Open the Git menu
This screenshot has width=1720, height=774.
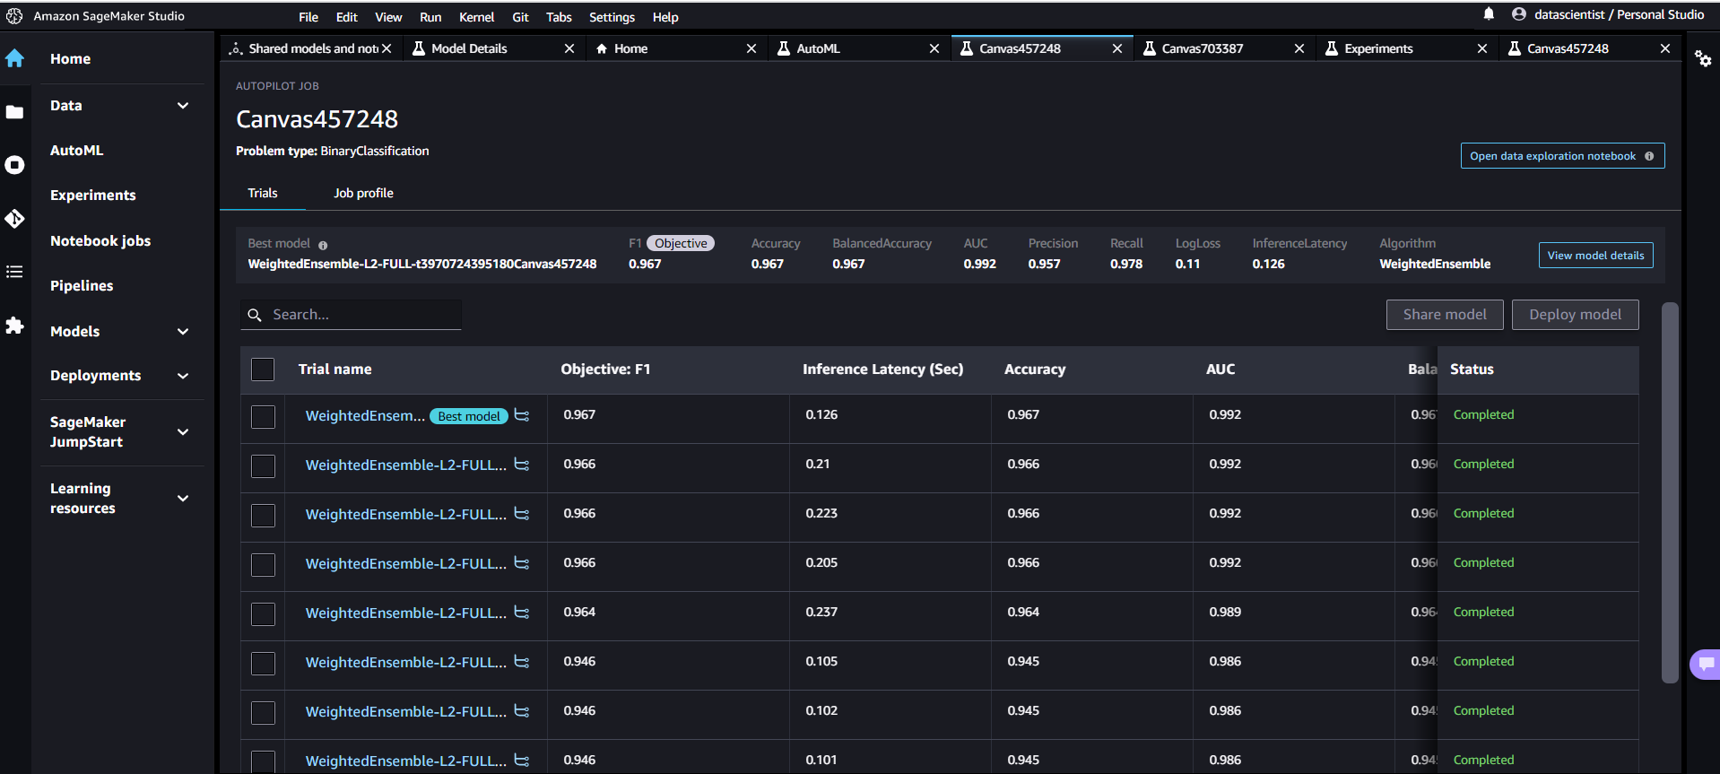point(520,17)
